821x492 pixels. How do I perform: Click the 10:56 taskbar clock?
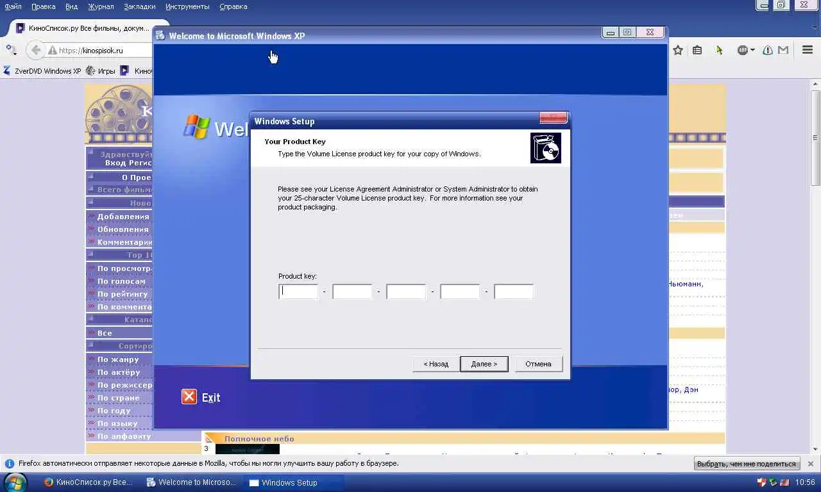click(805, 482)
